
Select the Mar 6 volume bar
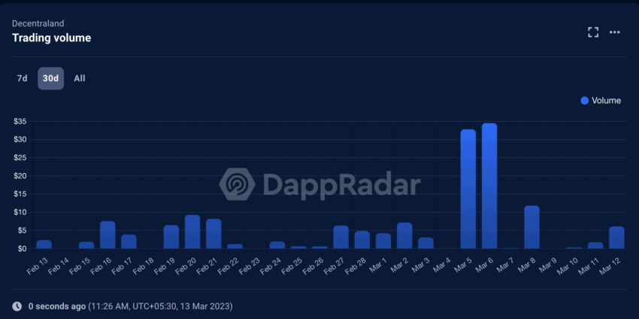point(489,186)
